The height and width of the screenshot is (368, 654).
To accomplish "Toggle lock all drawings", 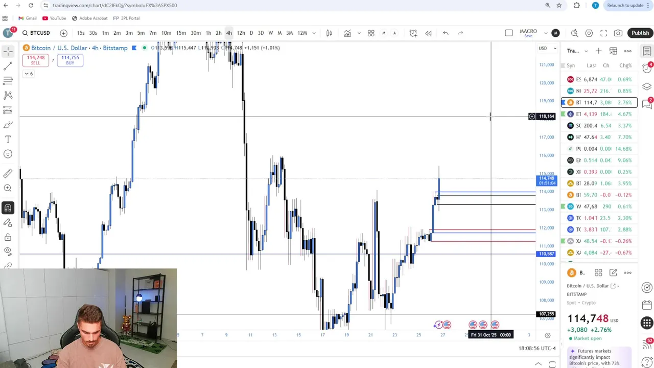I will (x=8, y=237).
